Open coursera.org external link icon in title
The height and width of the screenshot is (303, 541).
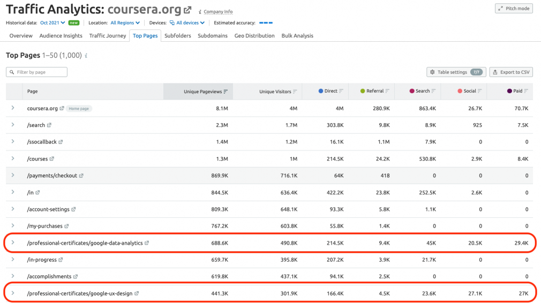point(187,10)
